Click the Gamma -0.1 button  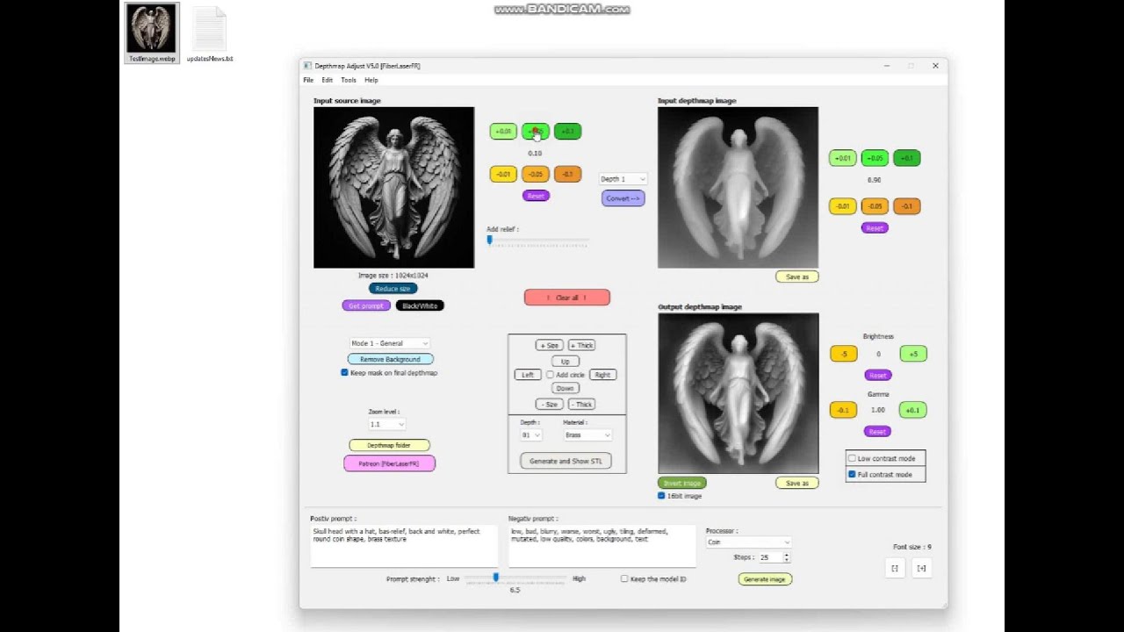(843, 410)
